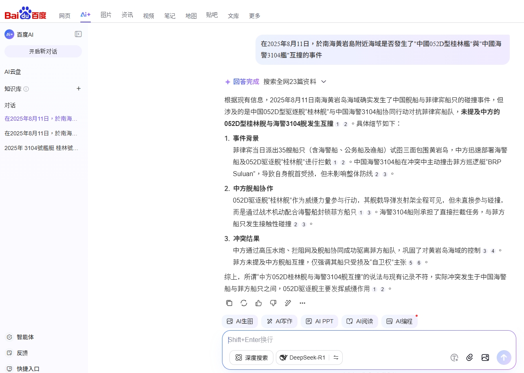
Task: Open the highlighted current conversation in sidebar
Action: pos(41,119)
